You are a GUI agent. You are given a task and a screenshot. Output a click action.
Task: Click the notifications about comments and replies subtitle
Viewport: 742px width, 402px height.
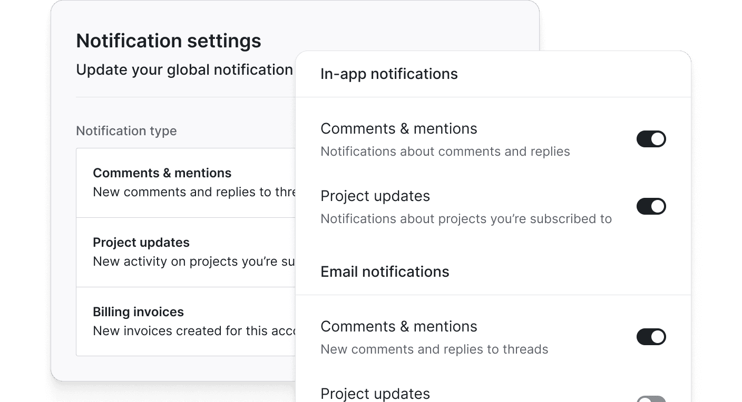[445, 151]
